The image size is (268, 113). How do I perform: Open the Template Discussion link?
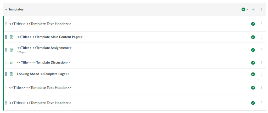coord(44,62)
